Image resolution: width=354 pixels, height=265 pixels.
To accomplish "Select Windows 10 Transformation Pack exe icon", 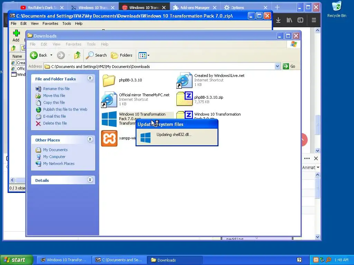I will point(109,119).
